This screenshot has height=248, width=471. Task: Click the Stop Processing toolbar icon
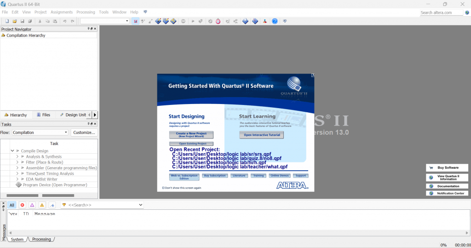point(183,21)
